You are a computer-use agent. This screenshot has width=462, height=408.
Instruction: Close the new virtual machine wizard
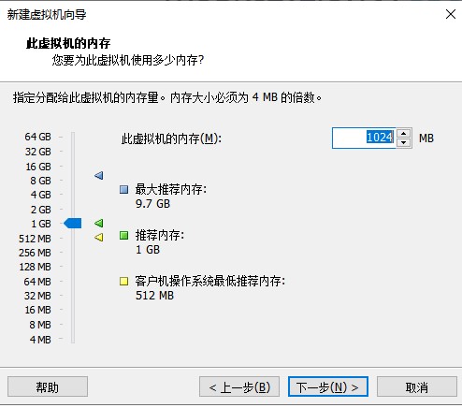[x=451, y=14]
